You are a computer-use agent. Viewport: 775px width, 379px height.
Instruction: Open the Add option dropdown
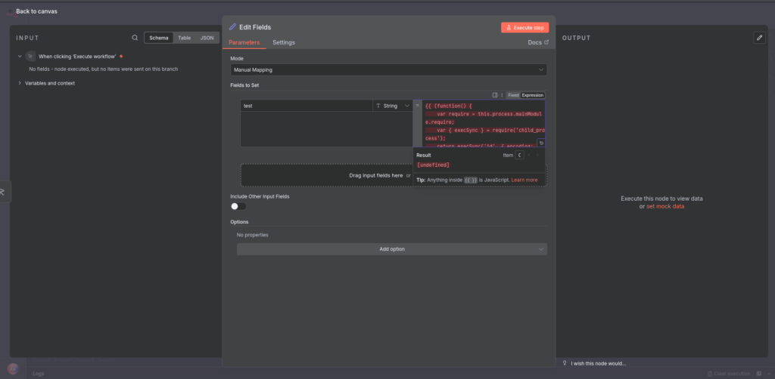point(391,249)
